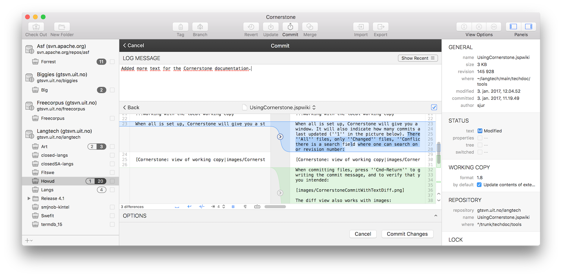
Task: Select the smjnob-kintel working copy
Action: click(55, 207)
